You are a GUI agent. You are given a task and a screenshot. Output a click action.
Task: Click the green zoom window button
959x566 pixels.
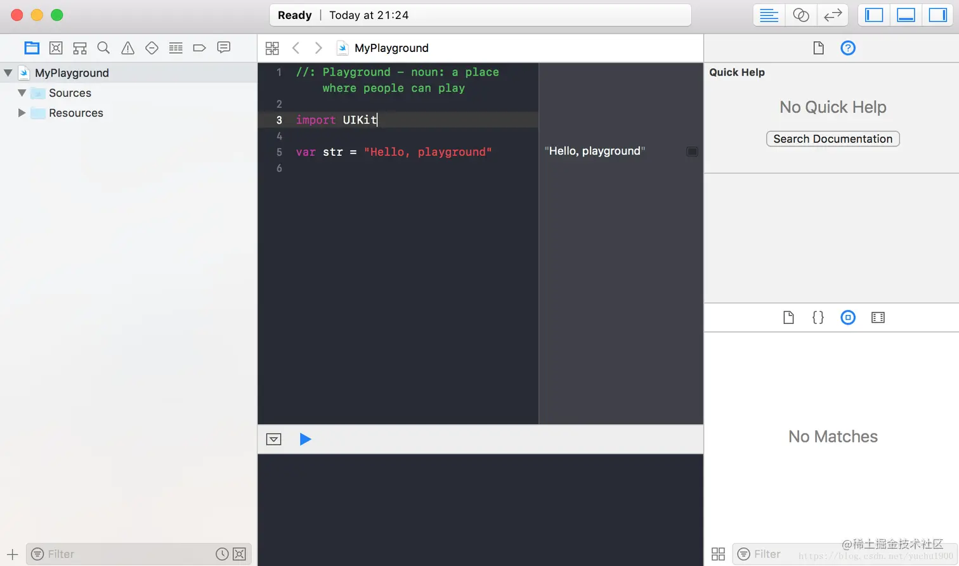click(57, 15)
